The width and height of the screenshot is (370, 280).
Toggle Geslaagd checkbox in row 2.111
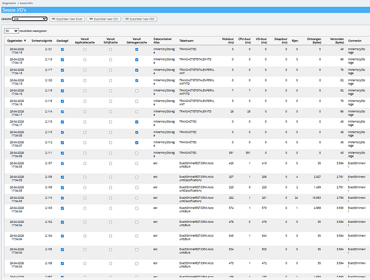pos(62,153)
